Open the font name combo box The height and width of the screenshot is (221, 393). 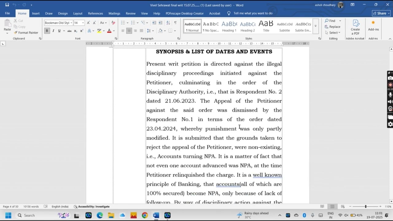(x=58, y=23)
